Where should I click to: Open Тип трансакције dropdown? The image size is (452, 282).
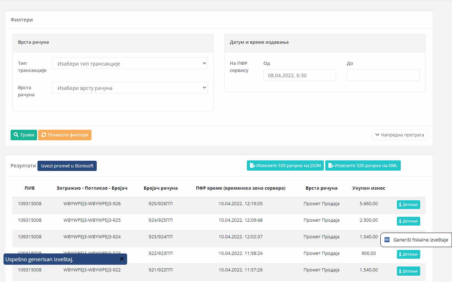coord(130,63)
